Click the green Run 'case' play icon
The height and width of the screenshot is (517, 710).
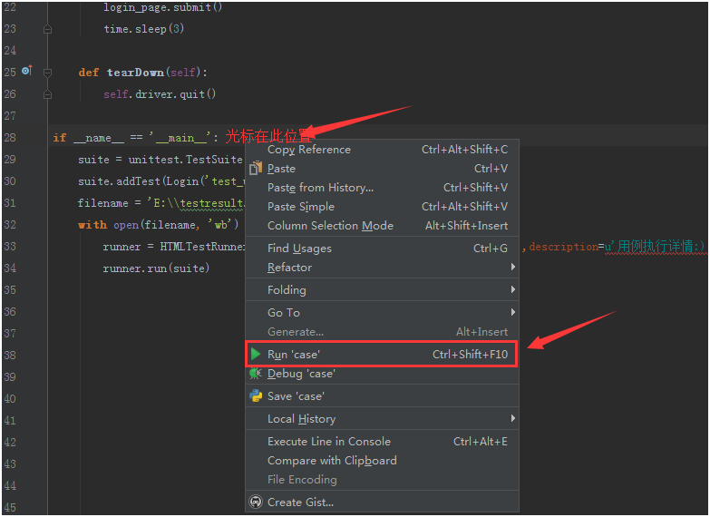(257, 354)
